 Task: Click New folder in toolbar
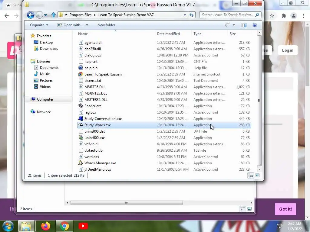click(x=106, y=25)
